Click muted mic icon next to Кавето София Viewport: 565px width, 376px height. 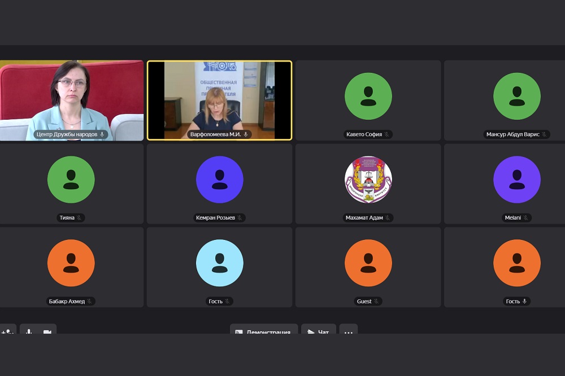coord(387,134)
